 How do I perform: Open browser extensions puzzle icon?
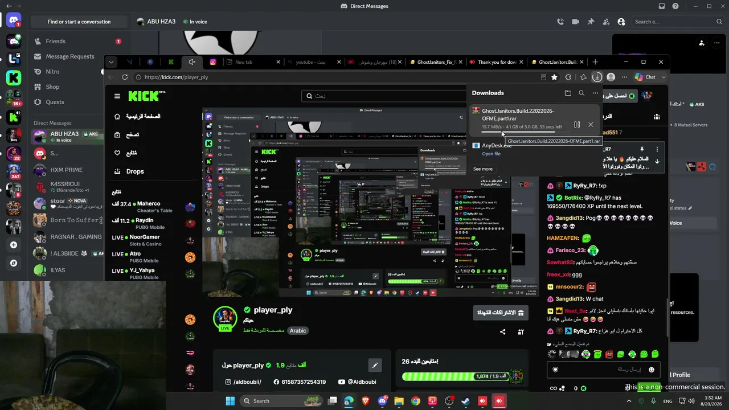click(x=568, y=77)
